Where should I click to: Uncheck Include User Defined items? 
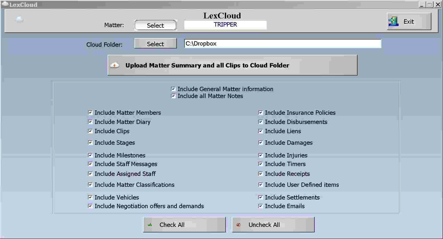(x=261, y=185)
